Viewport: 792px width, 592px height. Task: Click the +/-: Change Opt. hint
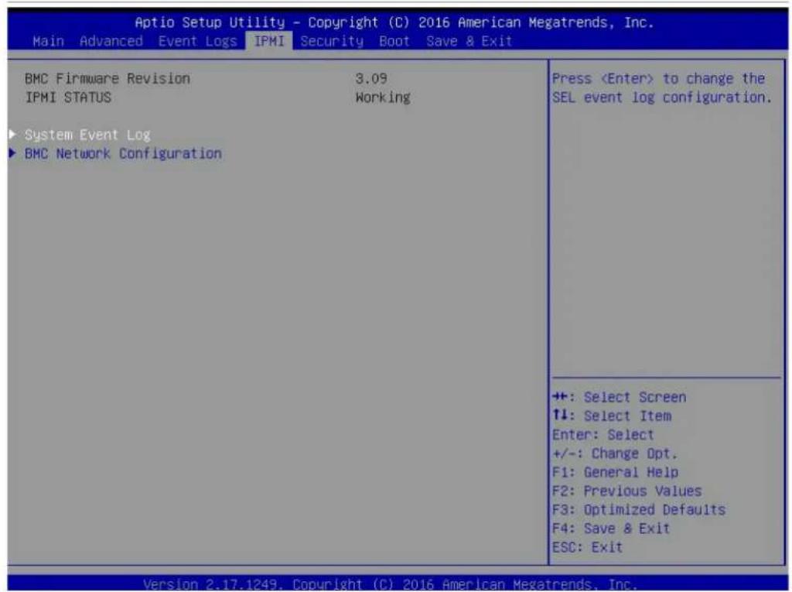[x=614, y=453]
